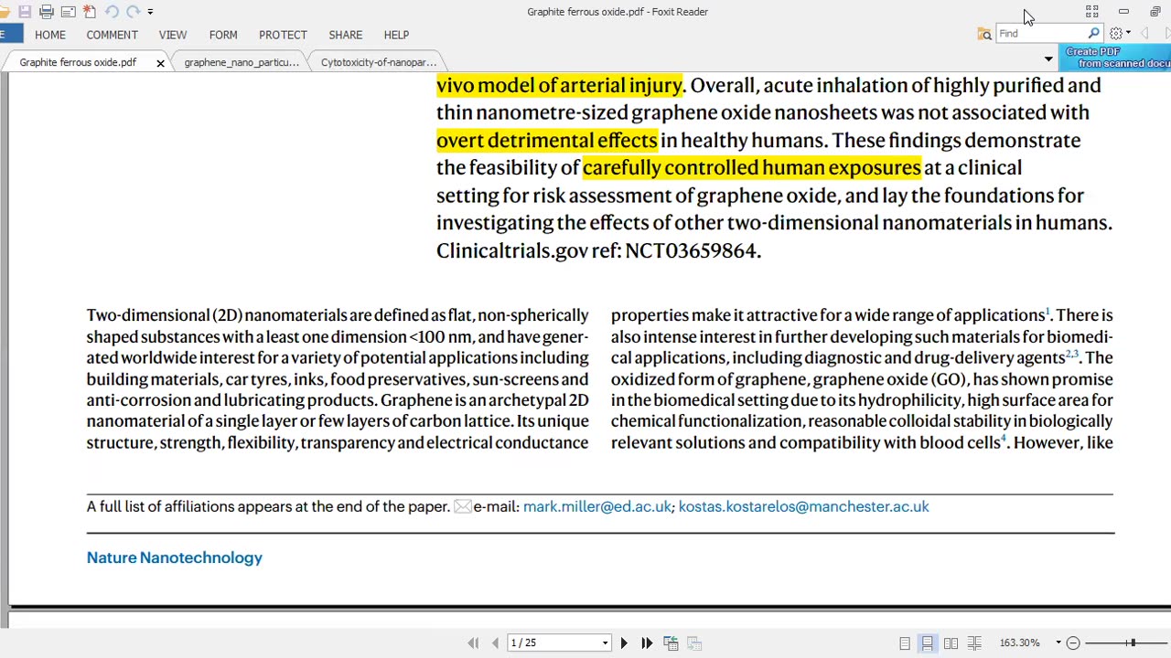Select the Graphite ferrous oxide.pdf tab
Image resolution: width=1171 pixels, height=658 pixels.
click(x=78, y=62)
